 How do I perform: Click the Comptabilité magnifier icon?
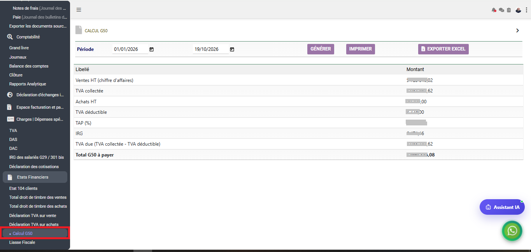tap(10, 37)
